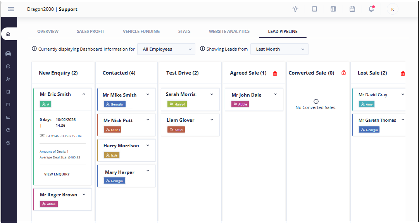The width and height of the screenshot is (419, 223).
Task: Click the lock icon beside Agreed Sale
Action: point(275,73)
